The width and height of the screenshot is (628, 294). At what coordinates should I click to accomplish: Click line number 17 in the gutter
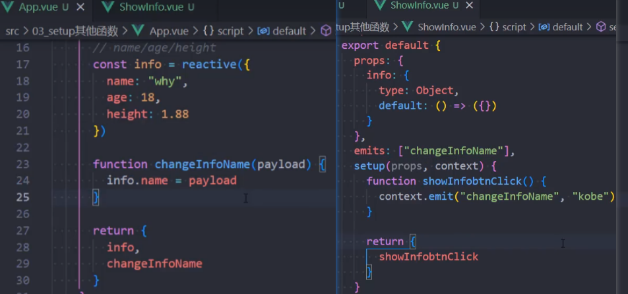pos(23,65)
